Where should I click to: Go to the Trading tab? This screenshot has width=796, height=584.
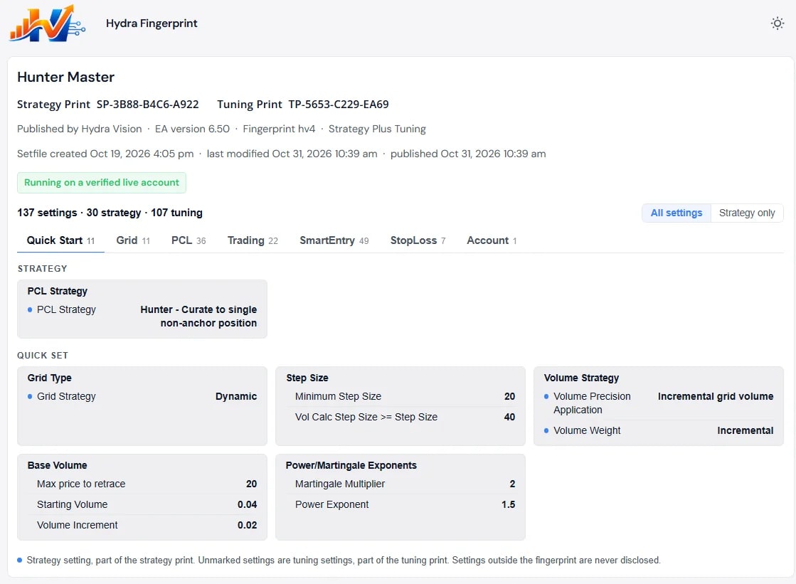253,240
